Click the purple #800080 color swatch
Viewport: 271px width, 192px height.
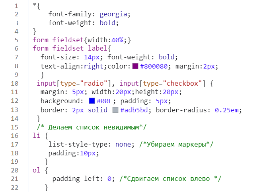(x=135, y=66)
